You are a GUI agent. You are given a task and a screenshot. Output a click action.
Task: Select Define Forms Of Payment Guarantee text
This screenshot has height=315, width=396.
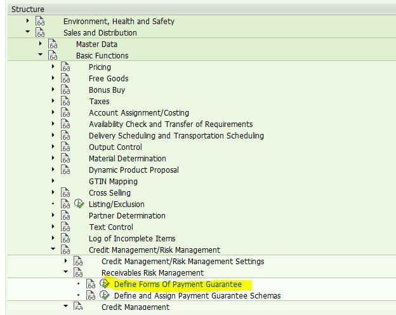(x=178, y=284)
